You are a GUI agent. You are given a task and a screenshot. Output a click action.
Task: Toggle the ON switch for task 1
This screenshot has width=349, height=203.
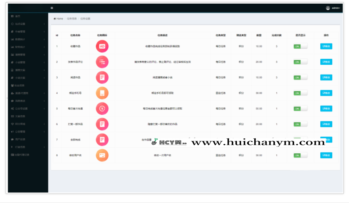(x=300, y=46)
